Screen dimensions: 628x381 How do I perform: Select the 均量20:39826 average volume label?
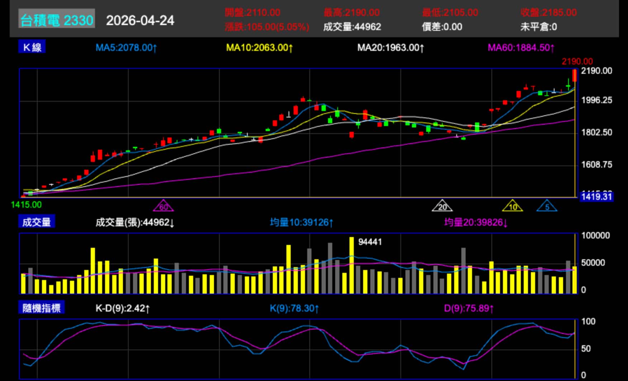tap(476, 223)
